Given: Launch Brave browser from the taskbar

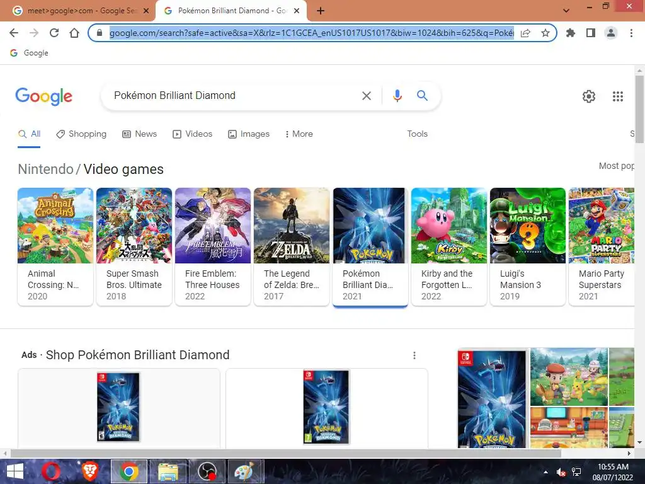Looking at the screenshot, I should [90, 471].
